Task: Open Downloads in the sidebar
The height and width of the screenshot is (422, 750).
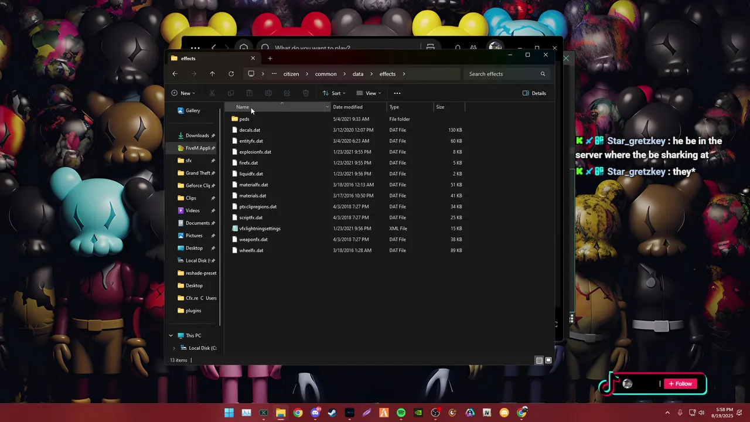Action: 196,135
